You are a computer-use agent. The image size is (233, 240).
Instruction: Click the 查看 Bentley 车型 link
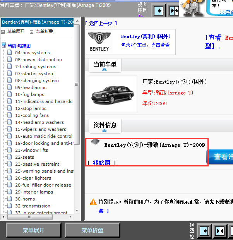click(219, 42)
